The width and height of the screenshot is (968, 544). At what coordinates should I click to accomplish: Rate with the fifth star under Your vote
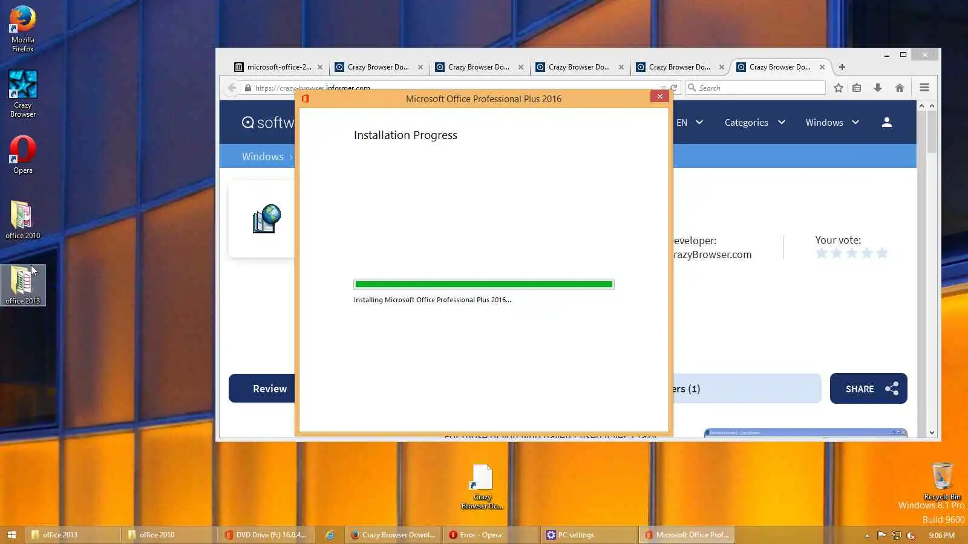point(882,253)
